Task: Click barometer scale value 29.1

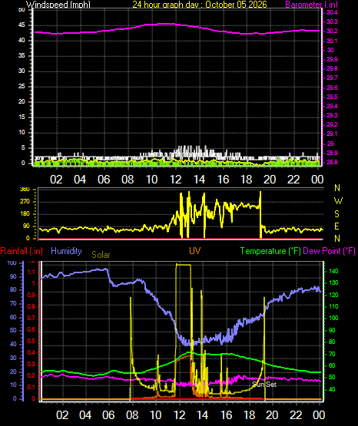Action: pos(332,134)
